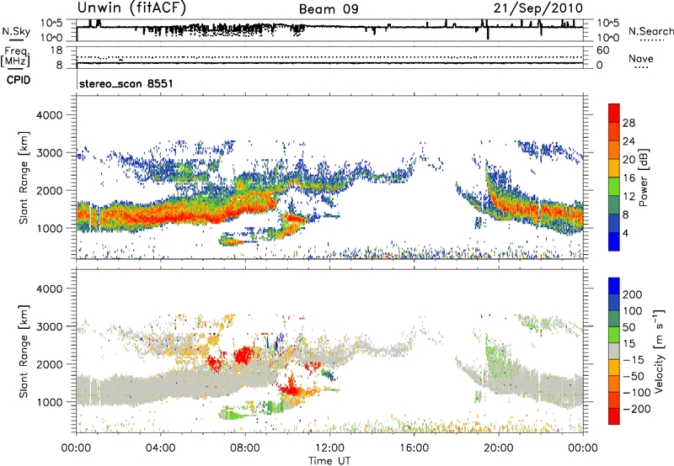674x466 pixels.
Task: Click the "18" frequency tick label
Action: [x=56, y=50]
